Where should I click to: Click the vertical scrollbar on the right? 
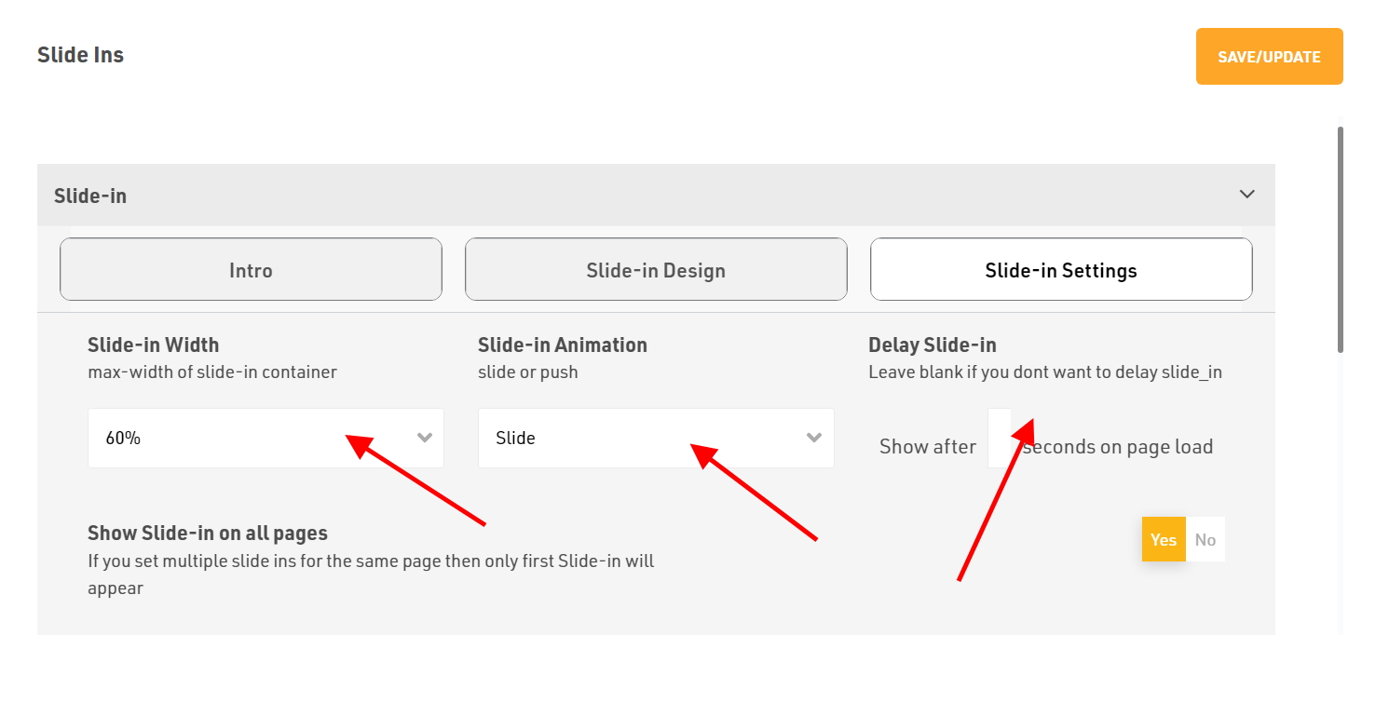(1341, 240)
